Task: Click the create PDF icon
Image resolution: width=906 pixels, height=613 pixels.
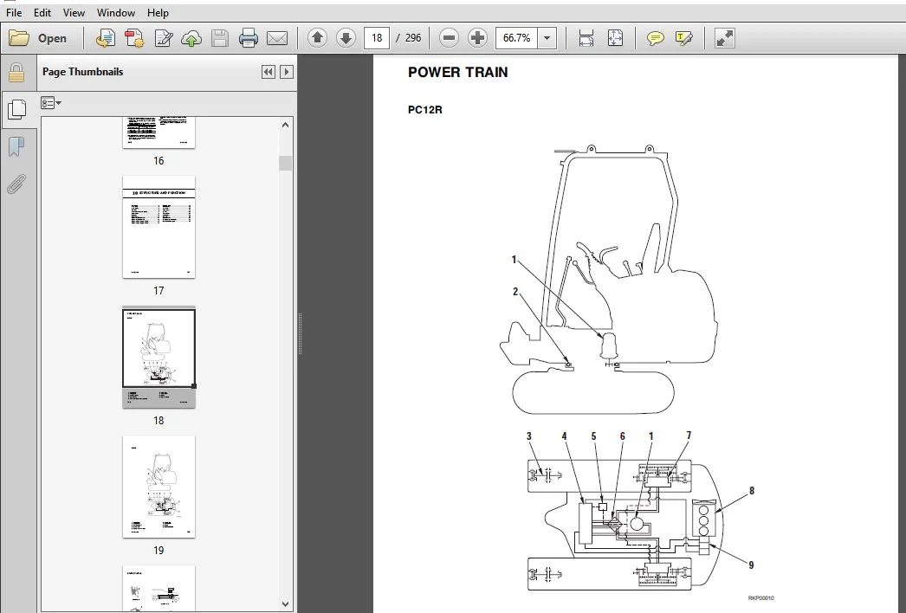Action: click(x=134, y=38)
